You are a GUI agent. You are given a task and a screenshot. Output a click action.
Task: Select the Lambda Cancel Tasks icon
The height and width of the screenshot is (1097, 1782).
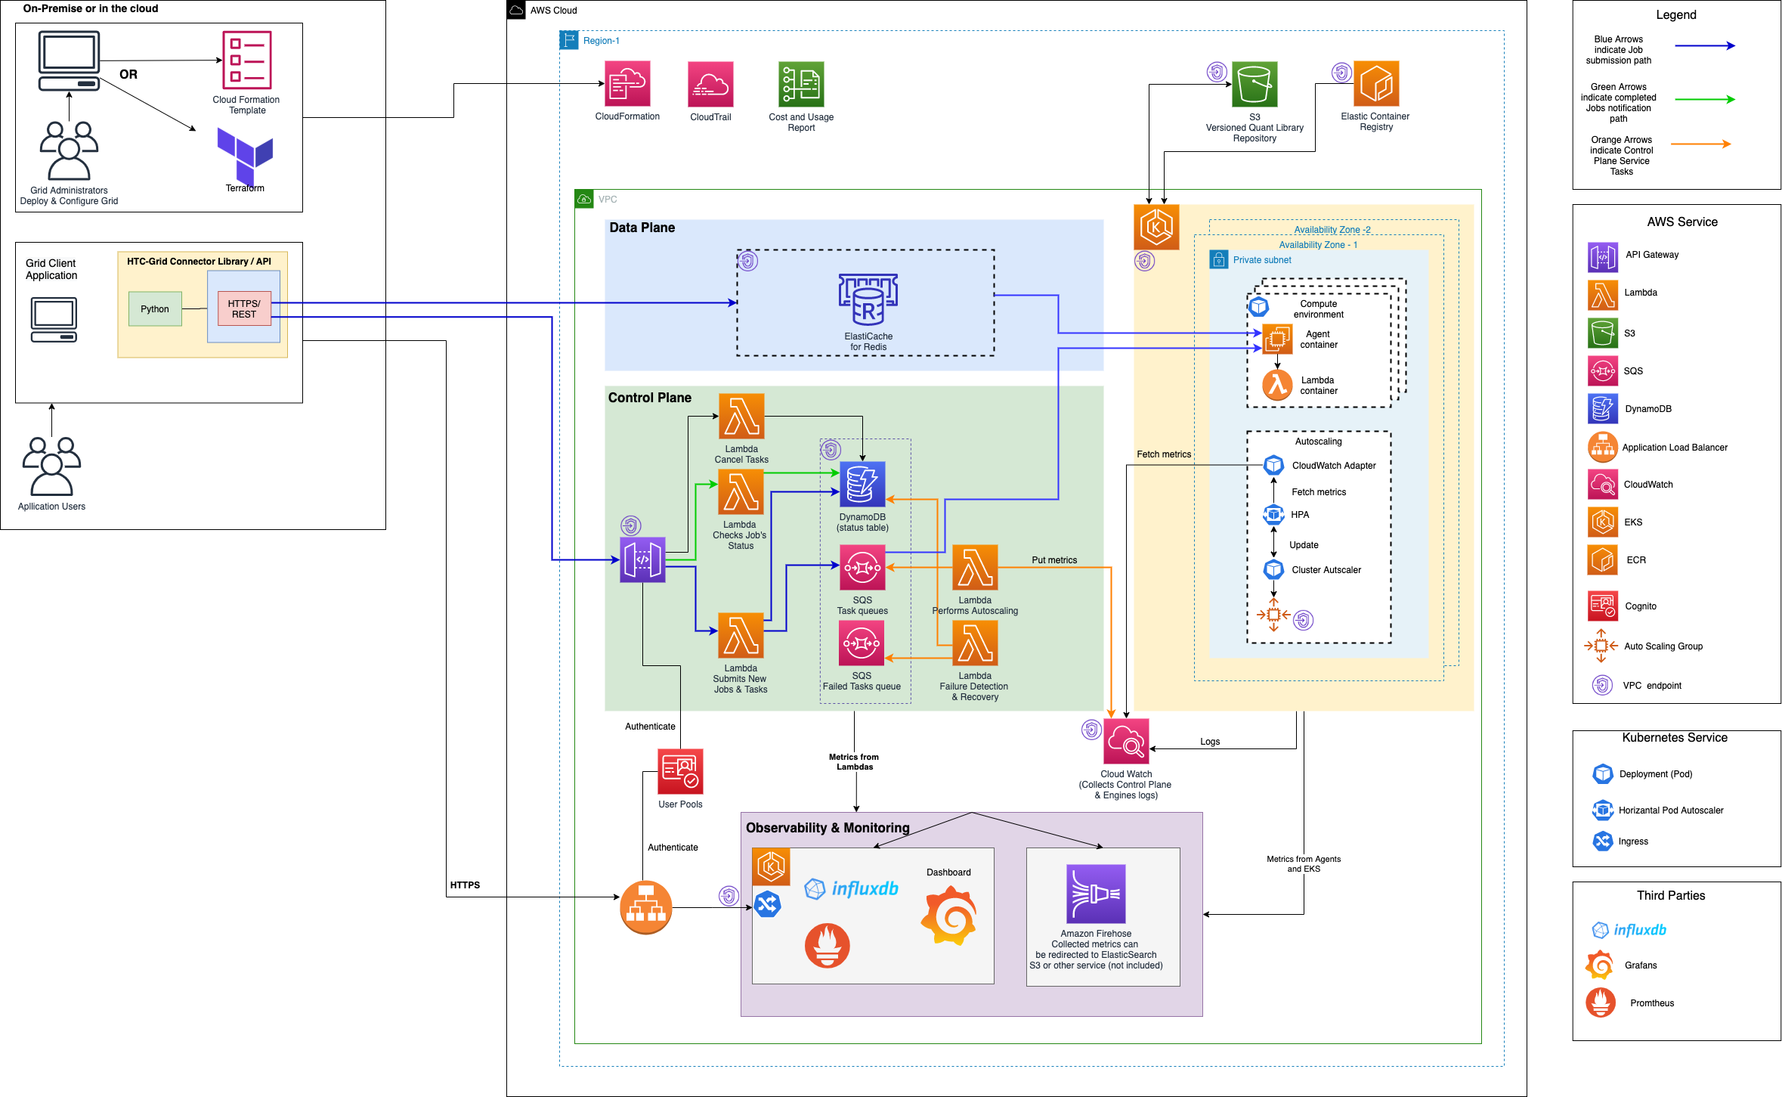pyautogui.click(x=741, y=416)
